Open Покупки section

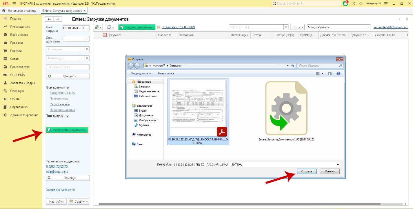coord(16,51)
